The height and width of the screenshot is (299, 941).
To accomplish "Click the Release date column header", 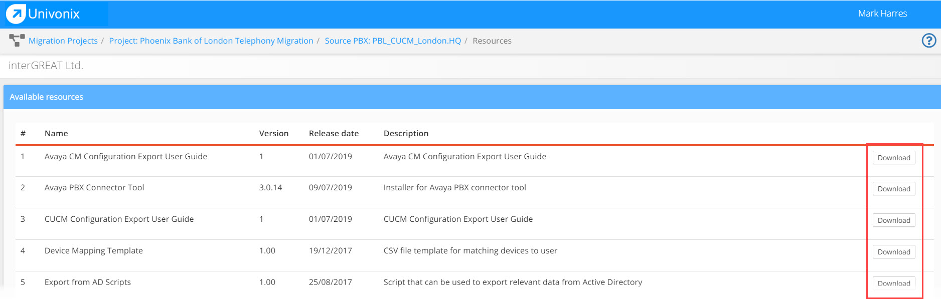I will point(334,133).
